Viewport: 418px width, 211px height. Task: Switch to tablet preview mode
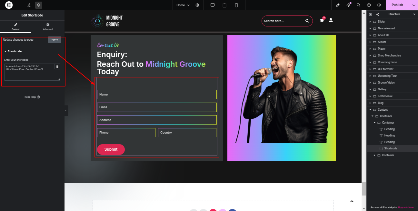coord(224,5)
